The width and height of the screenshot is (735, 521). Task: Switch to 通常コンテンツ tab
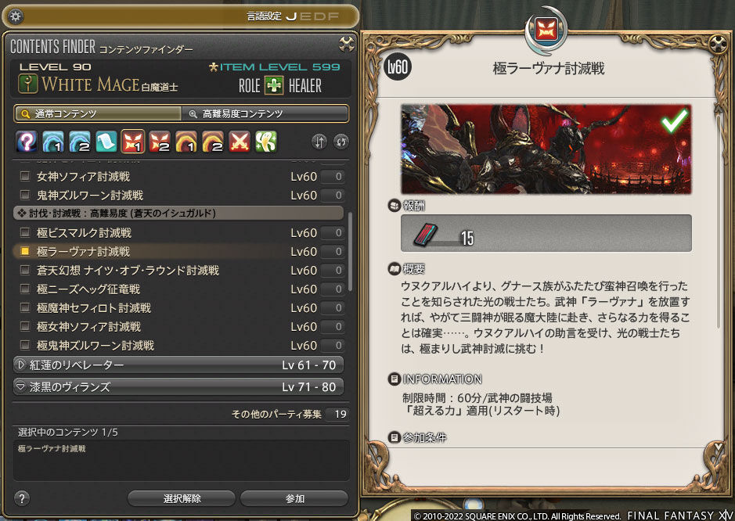point(98,113)
